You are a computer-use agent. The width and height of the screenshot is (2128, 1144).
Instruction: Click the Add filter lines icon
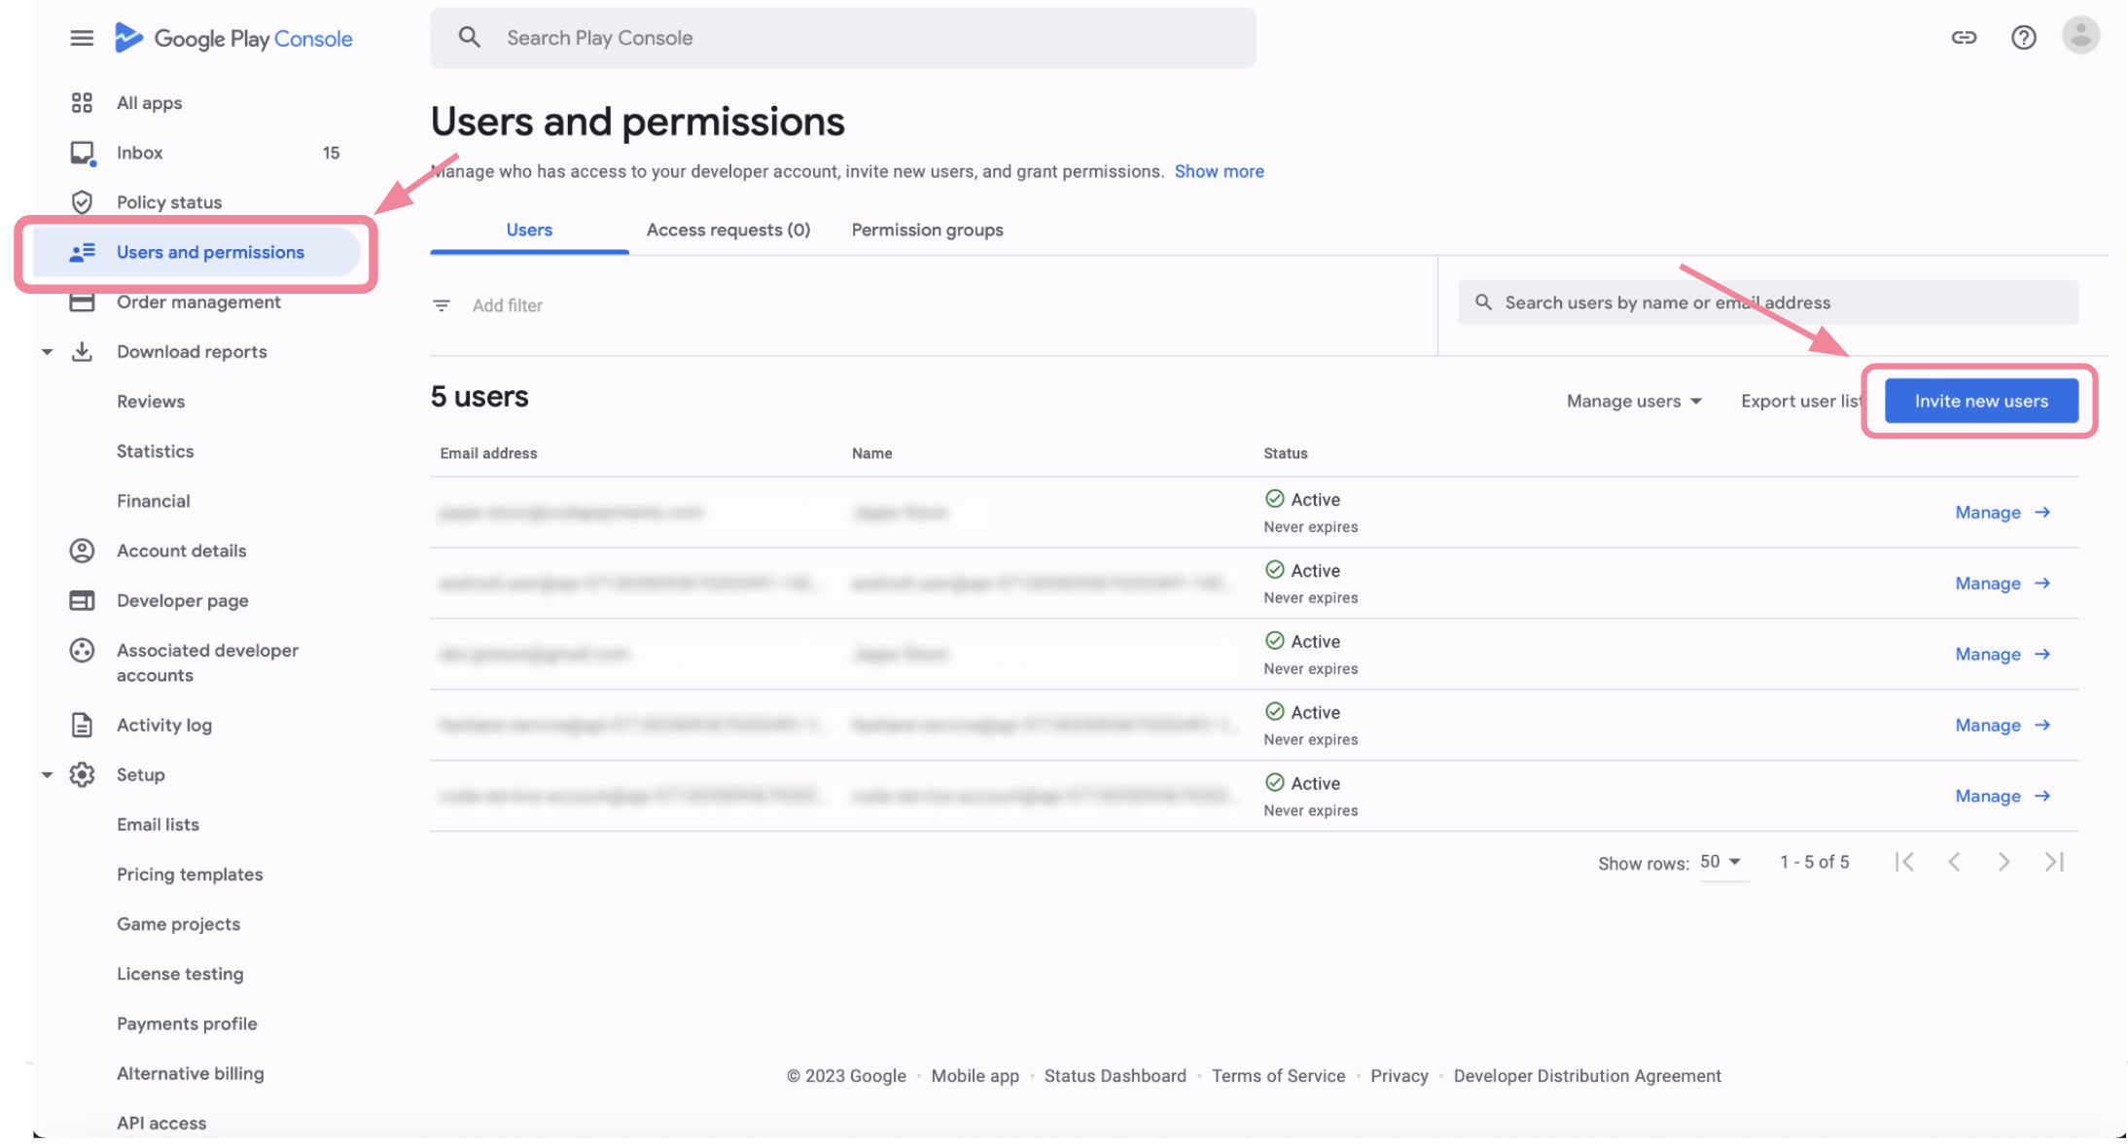(x=442, y=305)
